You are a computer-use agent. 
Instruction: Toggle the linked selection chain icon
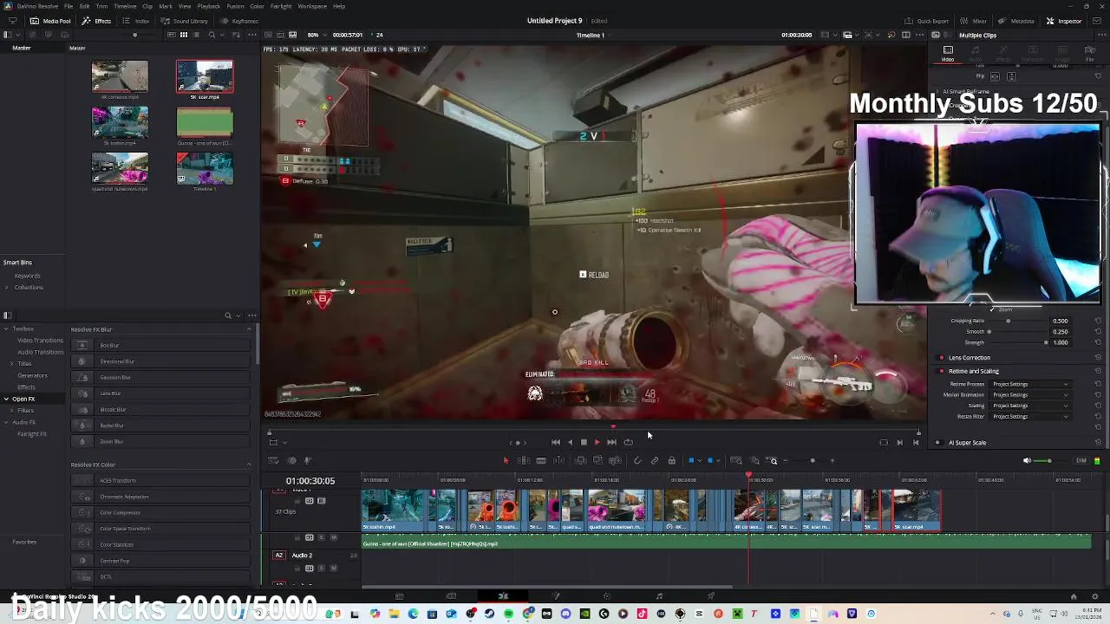655,461
